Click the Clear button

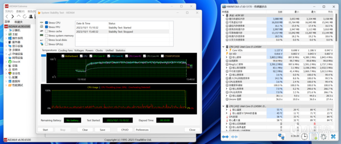point(85,130)
